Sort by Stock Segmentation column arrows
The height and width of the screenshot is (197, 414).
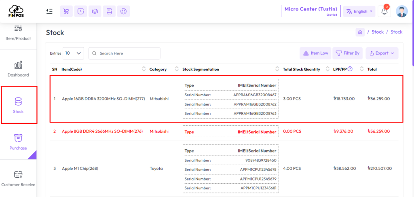(x=277, y=69)
